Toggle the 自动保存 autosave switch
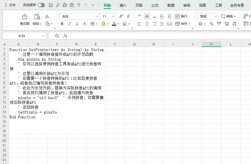The width and height of the screenshot is (251, 164). click(x=41, y=5)
